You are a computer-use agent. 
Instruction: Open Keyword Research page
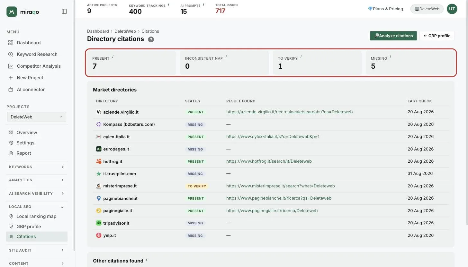[x=33, y=54]
